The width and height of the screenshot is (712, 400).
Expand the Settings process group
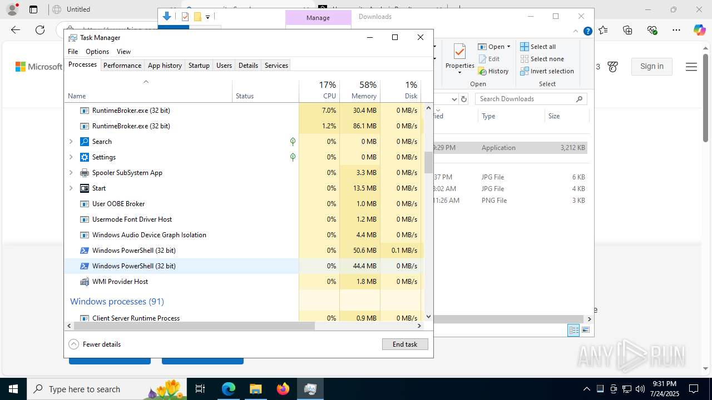pyautogui.click(x=71, y=157)
